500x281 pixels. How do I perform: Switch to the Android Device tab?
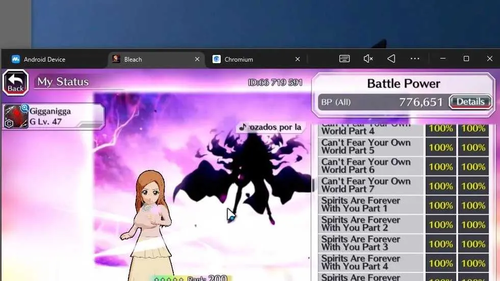44,59
